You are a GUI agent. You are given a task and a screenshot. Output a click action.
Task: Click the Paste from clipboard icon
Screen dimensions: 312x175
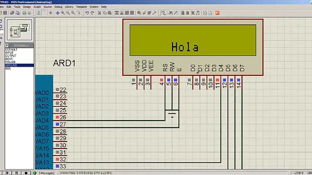pos(109,13)
